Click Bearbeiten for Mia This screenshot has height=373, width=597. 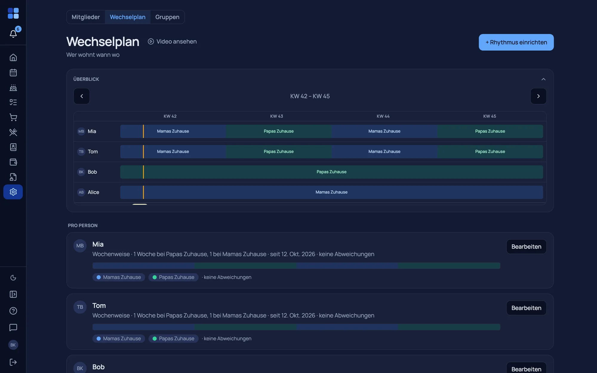coord(526,247)
